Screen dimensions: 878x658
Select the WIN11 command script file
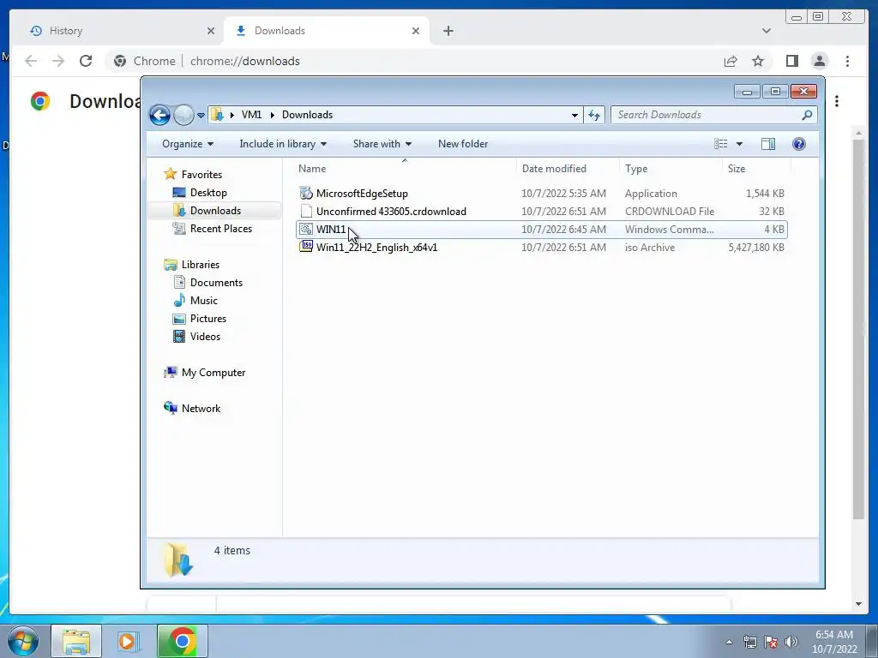542,230
